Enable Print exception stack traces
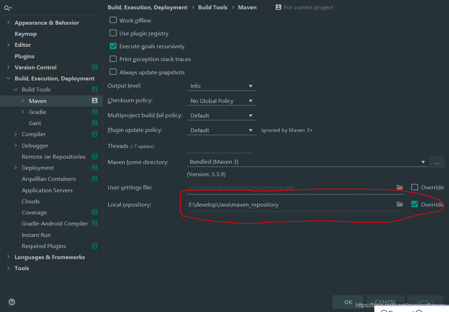Image resolution: width=449 pixels, height=312 pixels. tap(113, 59)
